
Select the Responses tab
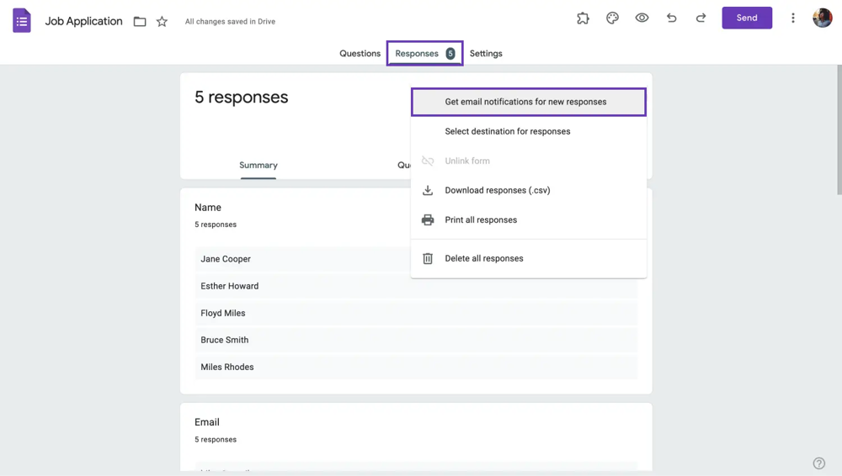pos(424,54)
